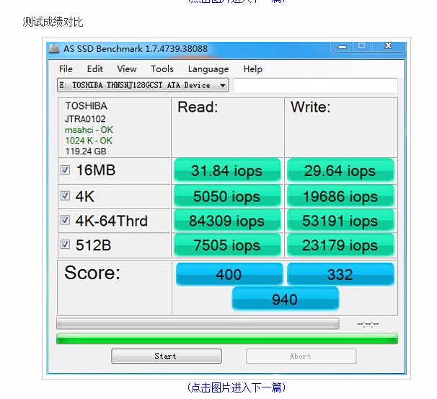
Task: Open the Edit menu
Action: [x=94, y=69]
